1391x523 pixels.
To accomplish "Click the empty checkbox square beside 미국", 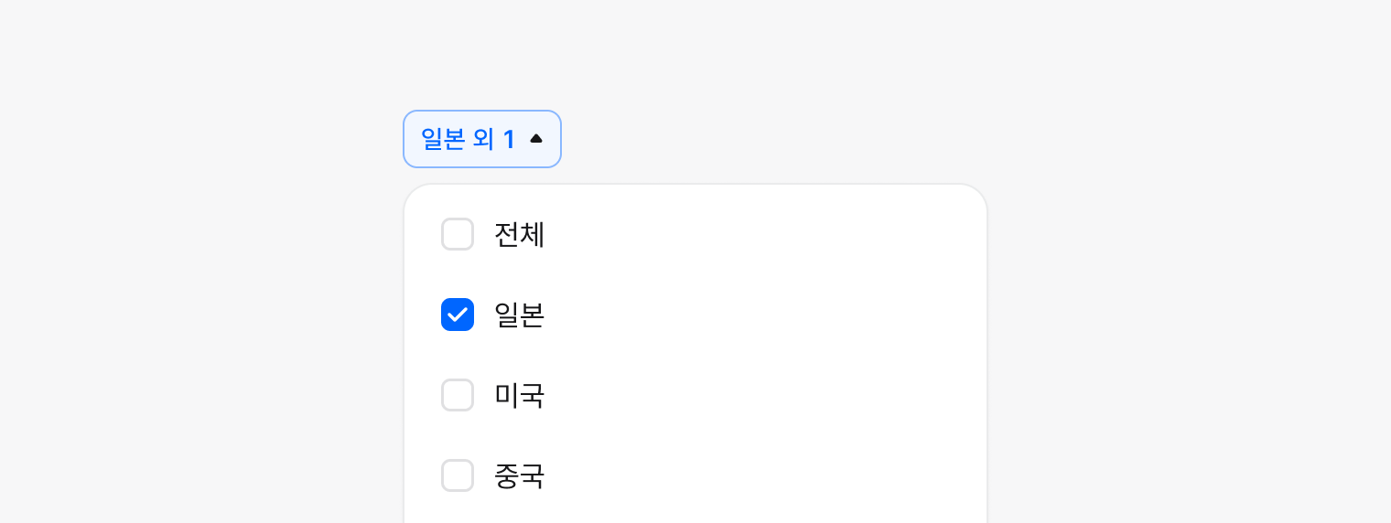I will tap(458, 395).
